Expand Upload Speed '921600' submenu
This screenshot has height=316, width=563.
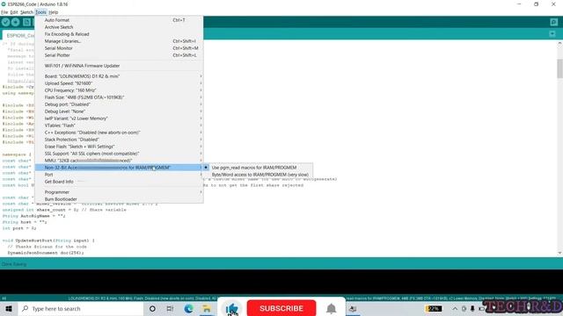(x=120, y=83)
